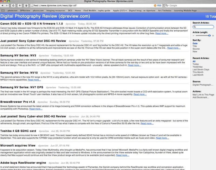Open the photo.net bookmark
The width and height of the screenshot is (216, 170).
click(x=12, y=11)
